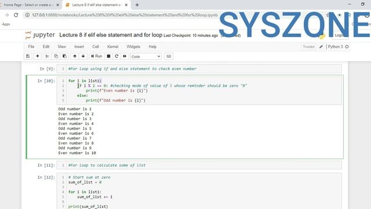
Task: Click the pencil edit mode icon
Action: (321, 47)
